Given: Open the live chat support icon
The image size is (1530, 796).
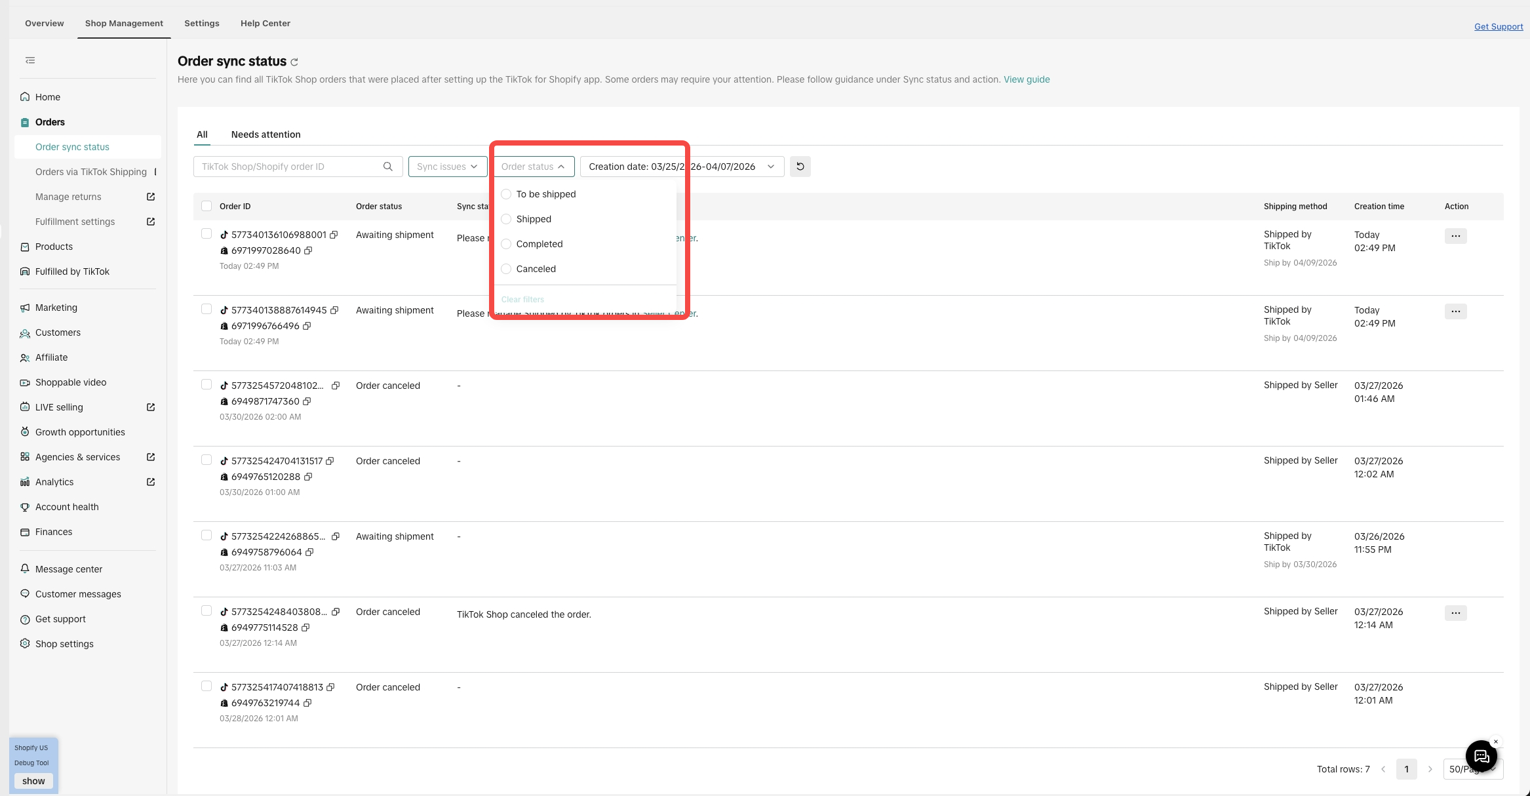Looking at the screenshot, I should [x=1481, y=756].
